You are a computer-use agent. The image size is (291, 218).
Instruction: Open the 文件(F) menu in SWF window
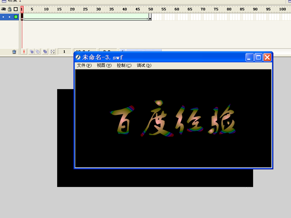(84, 65)
